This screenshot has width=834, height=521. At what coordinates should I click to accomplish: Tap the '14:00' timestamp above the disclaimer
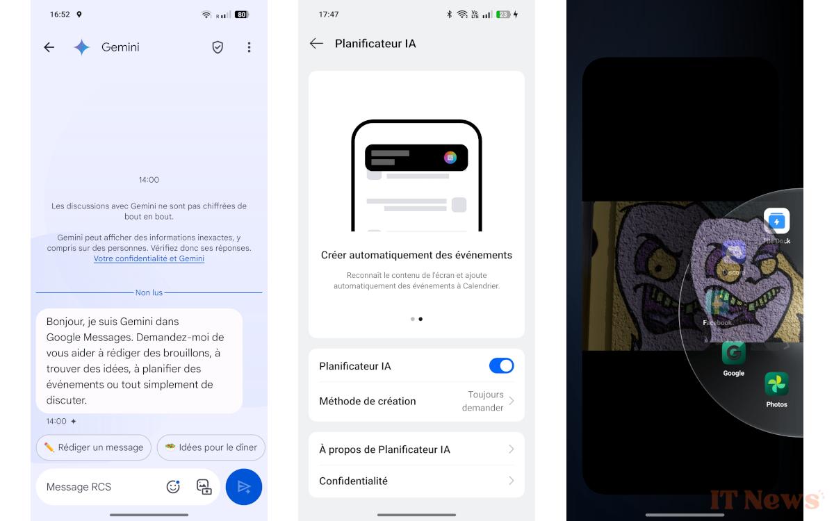click(x=149, y=179)
